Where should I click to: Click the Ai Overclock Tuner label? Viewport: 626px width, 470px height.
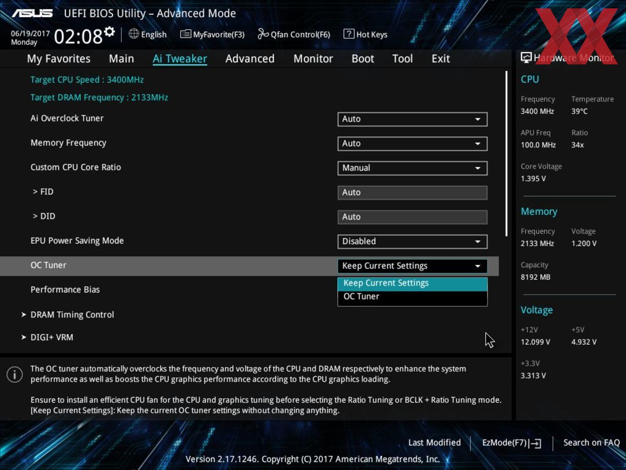(67, 118)
